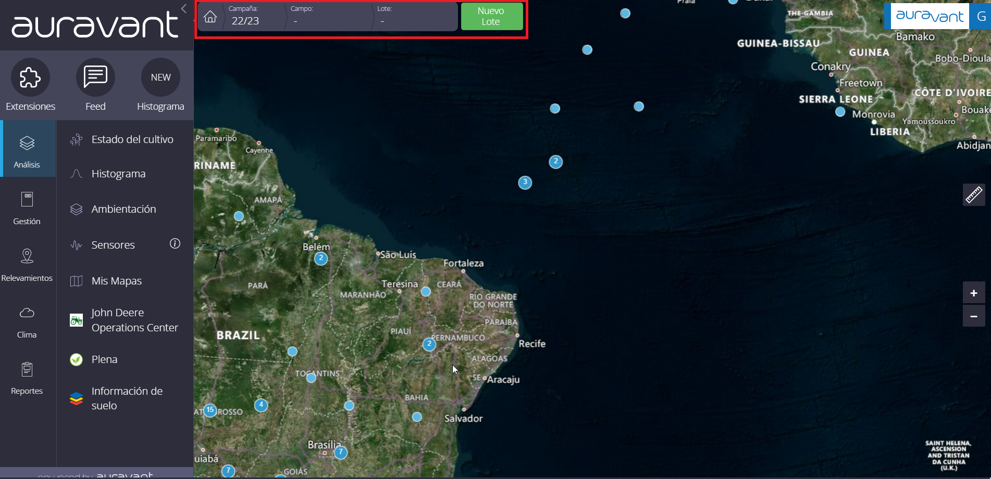Viewport: 991px width, 479px height.
Task: Open the Feed chat icon
Action: click(95, 77)
